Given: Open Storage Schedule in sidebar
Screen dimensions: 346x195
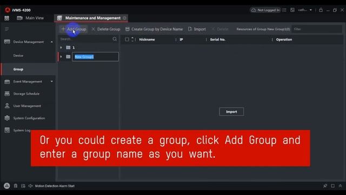Looking at the screenshot, I should coord(26,94).
